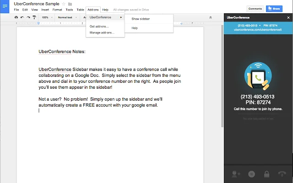Star the UberConference Sample document
The width and height of the screenshot is (293, 183).
(x=64, y=4)
